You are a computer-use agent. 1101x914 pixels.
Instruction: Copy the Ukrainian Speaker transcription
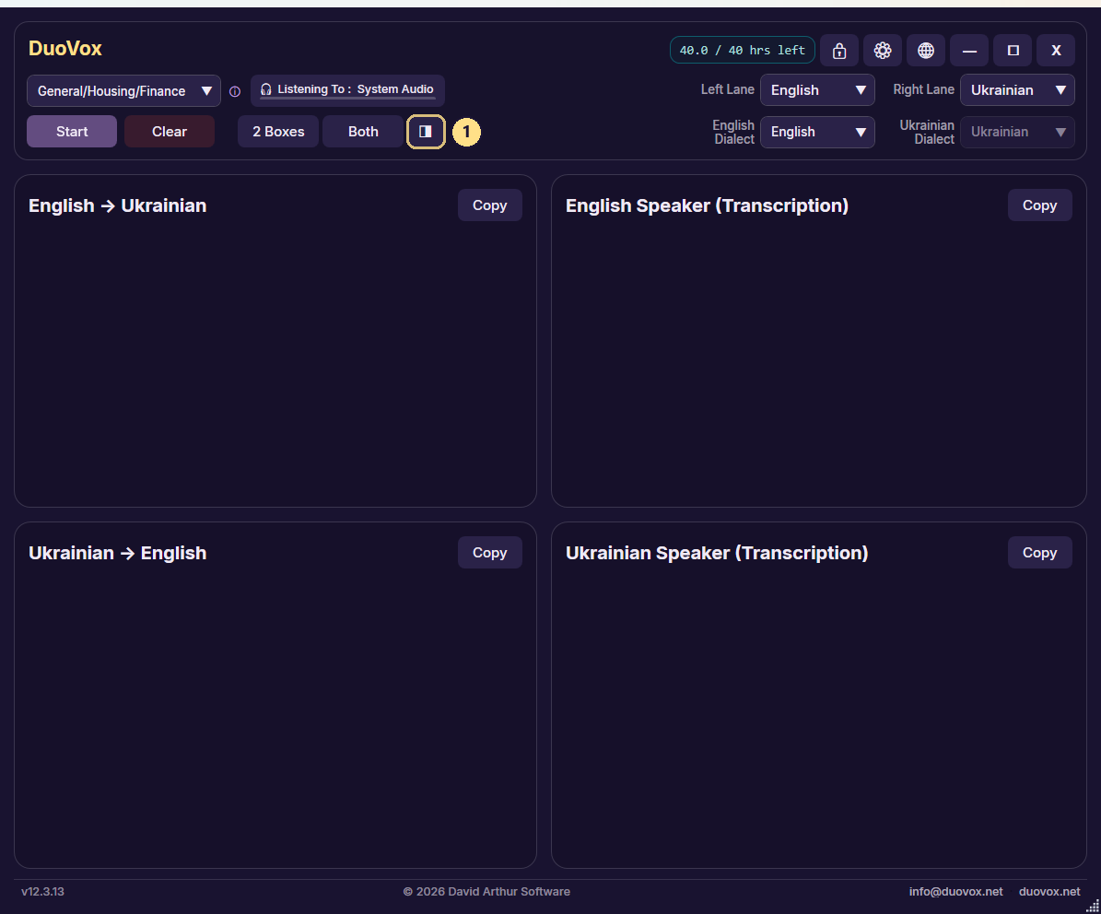(1039, 553)
